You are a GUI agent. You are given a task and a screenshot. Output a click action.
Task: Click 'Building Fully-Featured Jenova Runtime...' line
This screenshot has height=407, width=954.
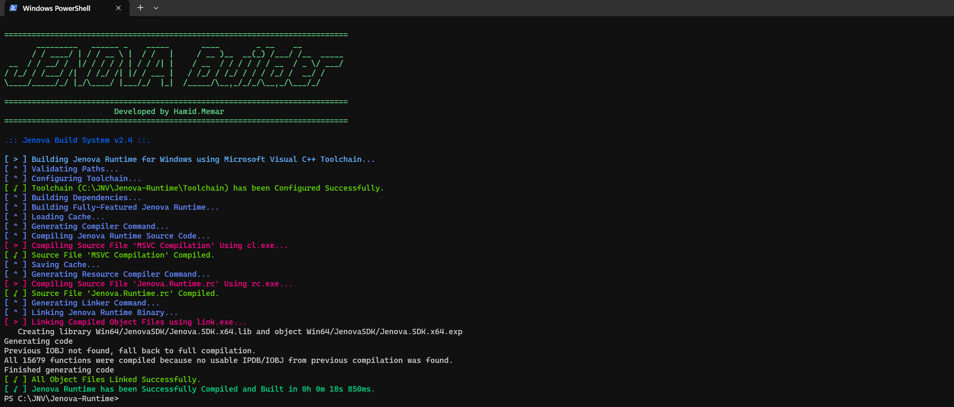pyautogui.click(x=112, y=207)
